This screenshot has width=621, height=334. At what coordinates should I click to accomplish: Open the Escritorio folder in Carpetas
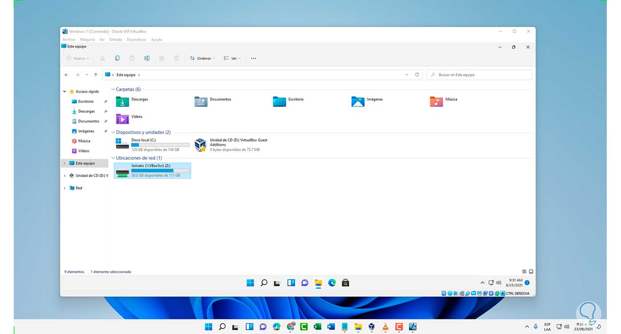[288, 102]
